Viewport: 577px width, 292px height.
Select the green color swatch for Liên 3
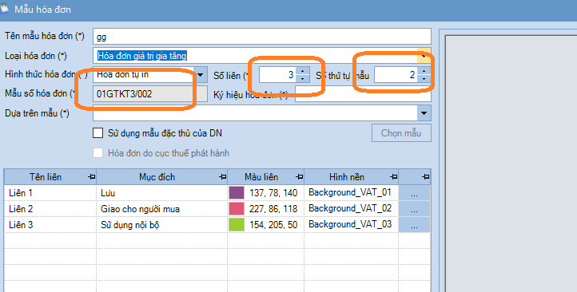tap(237, 225)
